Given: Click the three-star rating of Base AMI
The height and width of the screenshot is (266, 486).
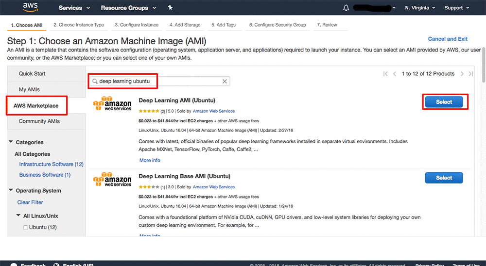Looking at the screenshot, I should click(x=149, y=187).
